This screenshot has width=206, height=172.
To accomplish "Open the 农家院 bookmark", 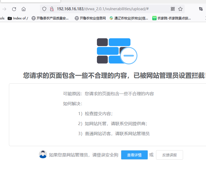I will (x=172, y=18).
